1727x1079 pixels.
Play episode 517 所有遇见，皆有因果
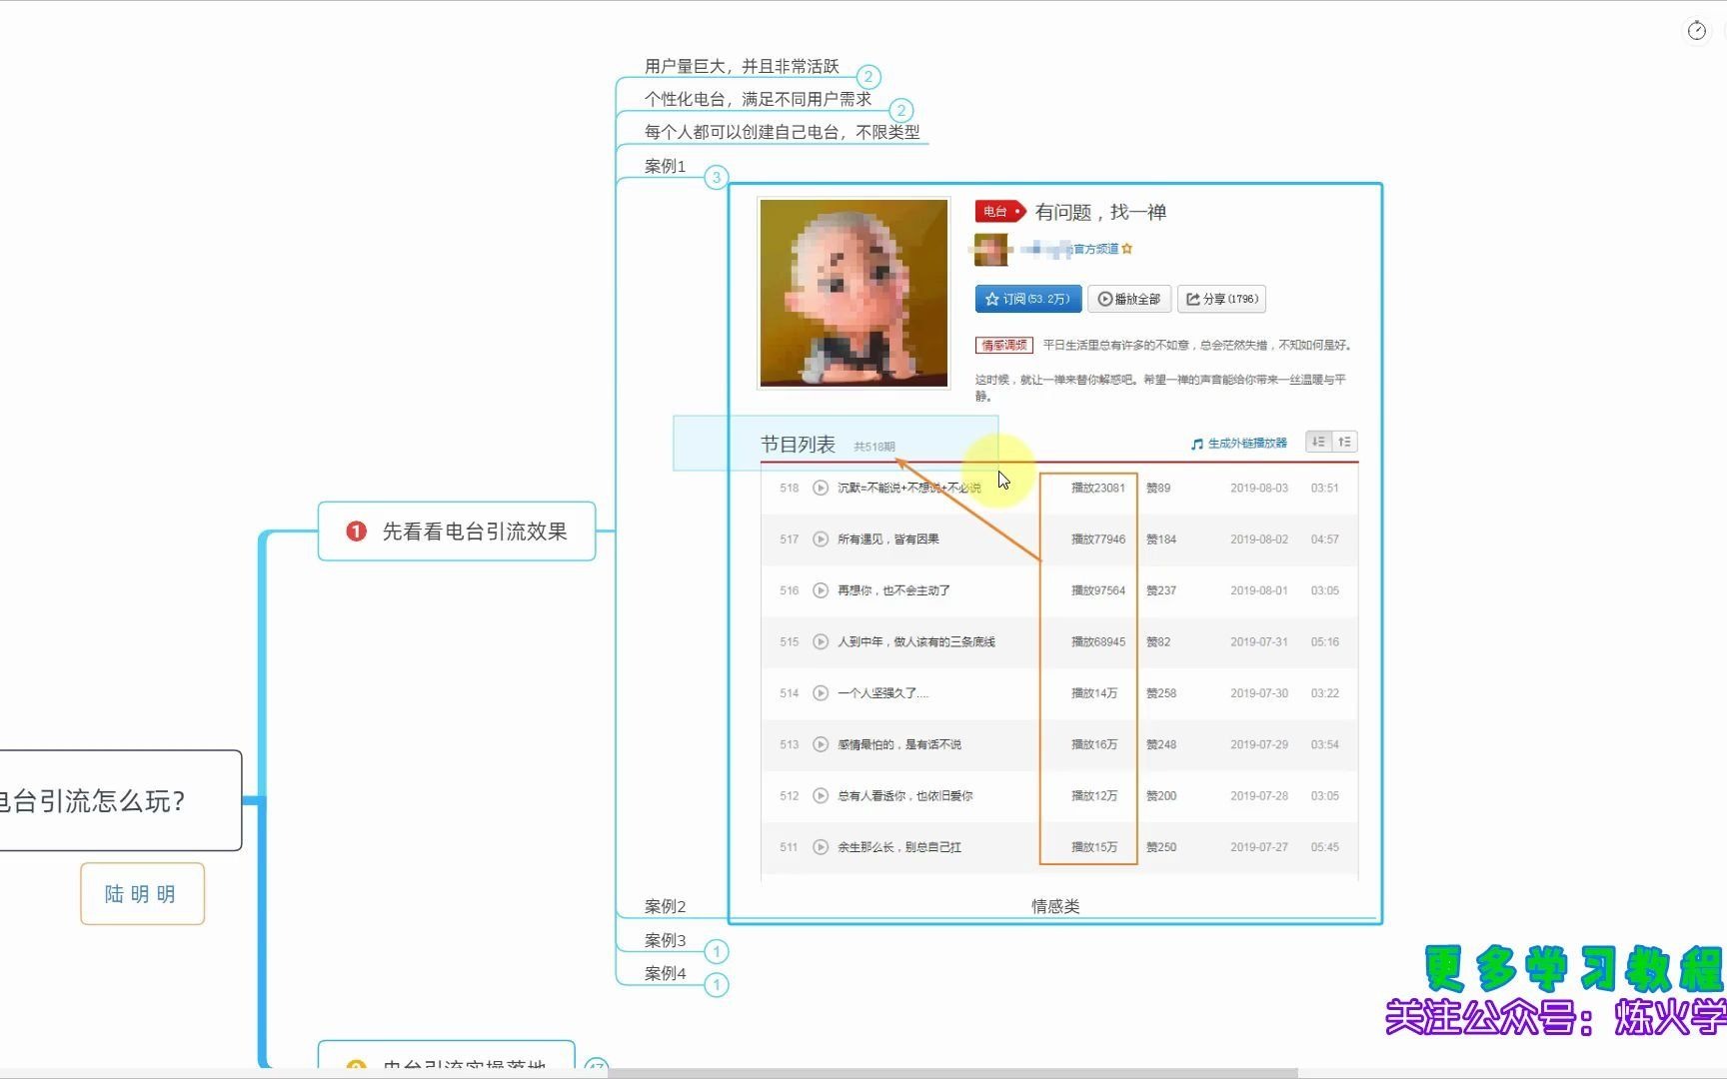point(821,539)
